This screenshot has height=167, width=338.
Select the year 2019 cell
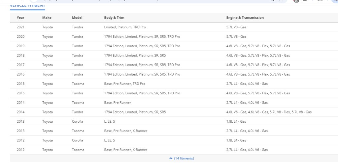(x=21, y=46)
